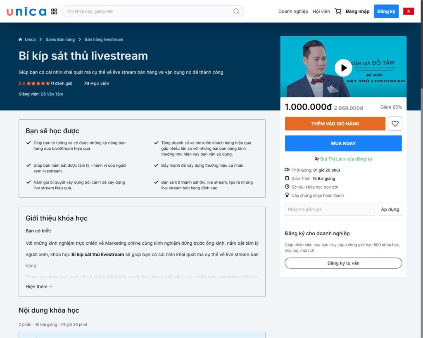Click THÊM VÀO GIỎ HÀNG button
This screenshot has width=423, height=338.
click(x=335, y=124)
